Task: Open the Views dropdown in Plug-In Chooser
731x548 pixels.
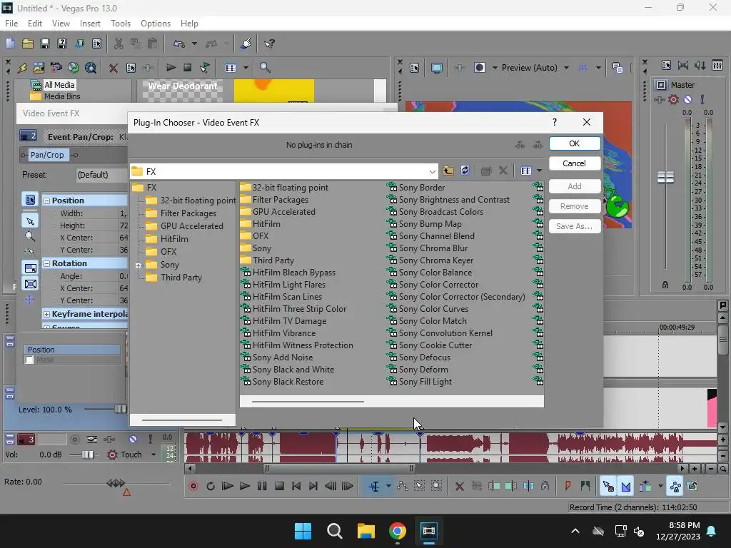Action: [539, 171]
